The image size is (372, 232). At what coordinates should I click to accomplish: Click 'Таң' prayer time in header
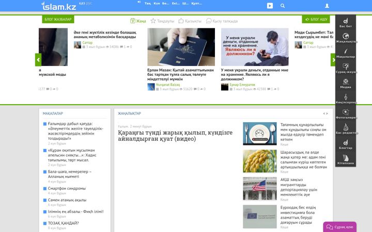(x=148, y=3)
